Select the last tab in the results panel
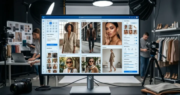The width and height of the screenshot is (180, 95). pos(136,49)
